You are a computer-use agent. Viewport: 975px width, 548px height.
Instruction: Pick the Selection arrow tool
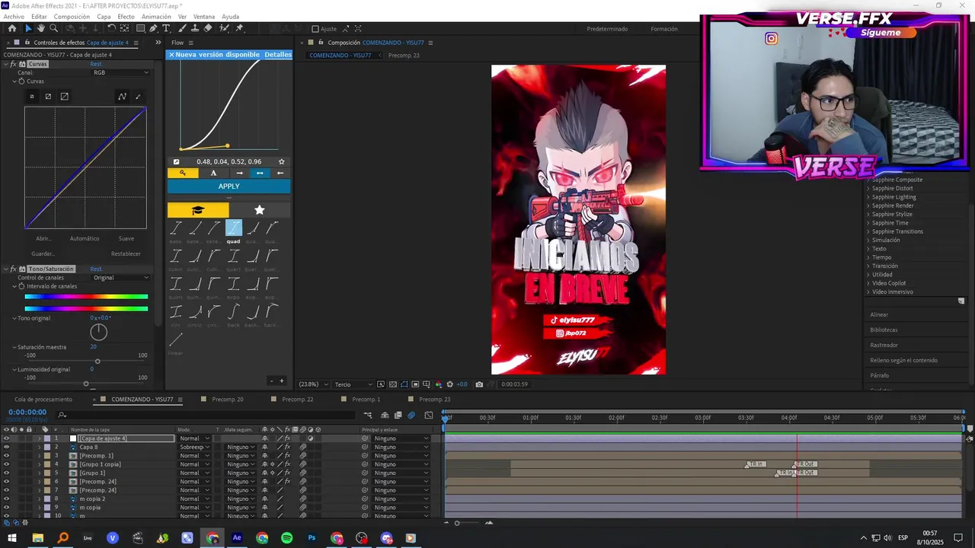tap(28, 29)
